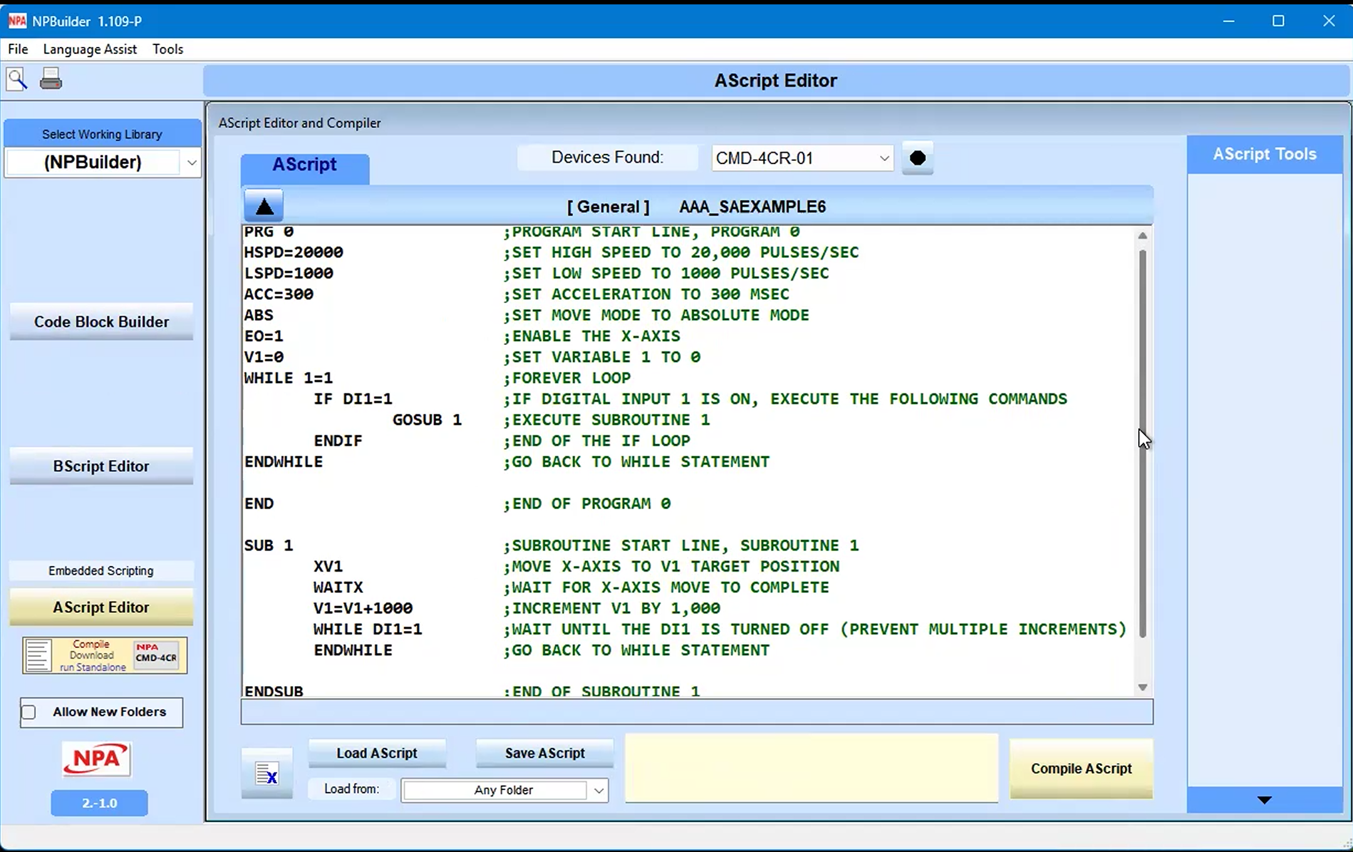
Task: Click the ACC=300 code line
Action: [279, 294]
